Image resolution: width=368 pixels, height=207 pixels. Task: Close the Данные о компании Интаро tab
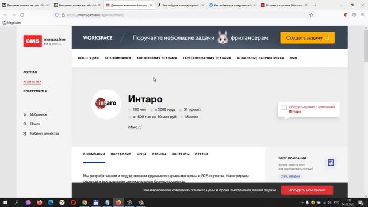click(x=151, y=5)
